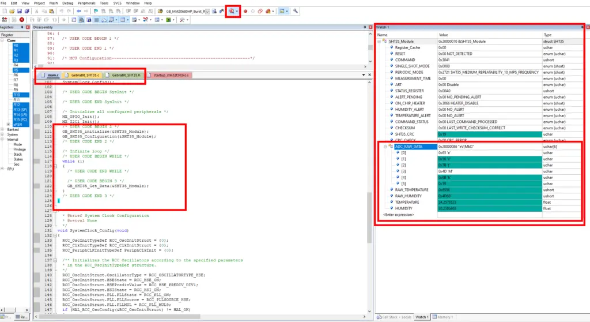Click the Enter expression watch field
590x322 pixels.
pyautogui.click(x=399, y=215)
